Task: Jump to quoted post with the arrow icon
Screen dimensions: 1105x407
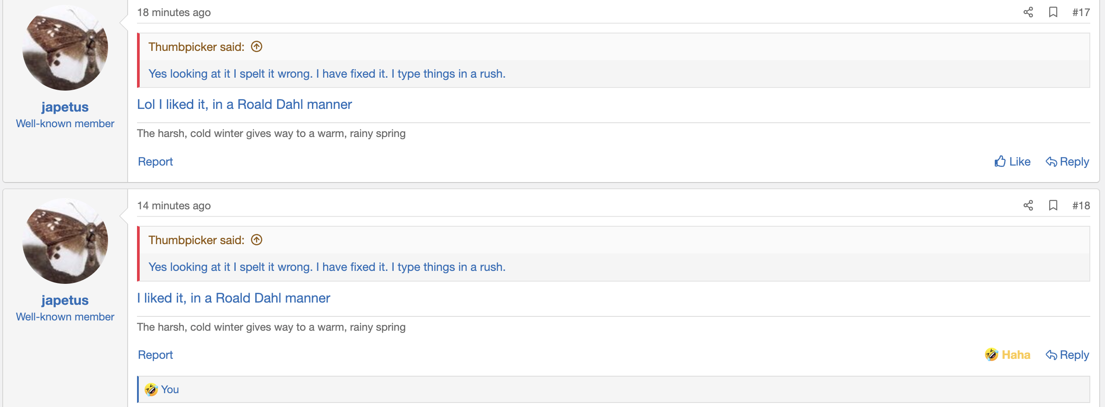Action: 257,46
